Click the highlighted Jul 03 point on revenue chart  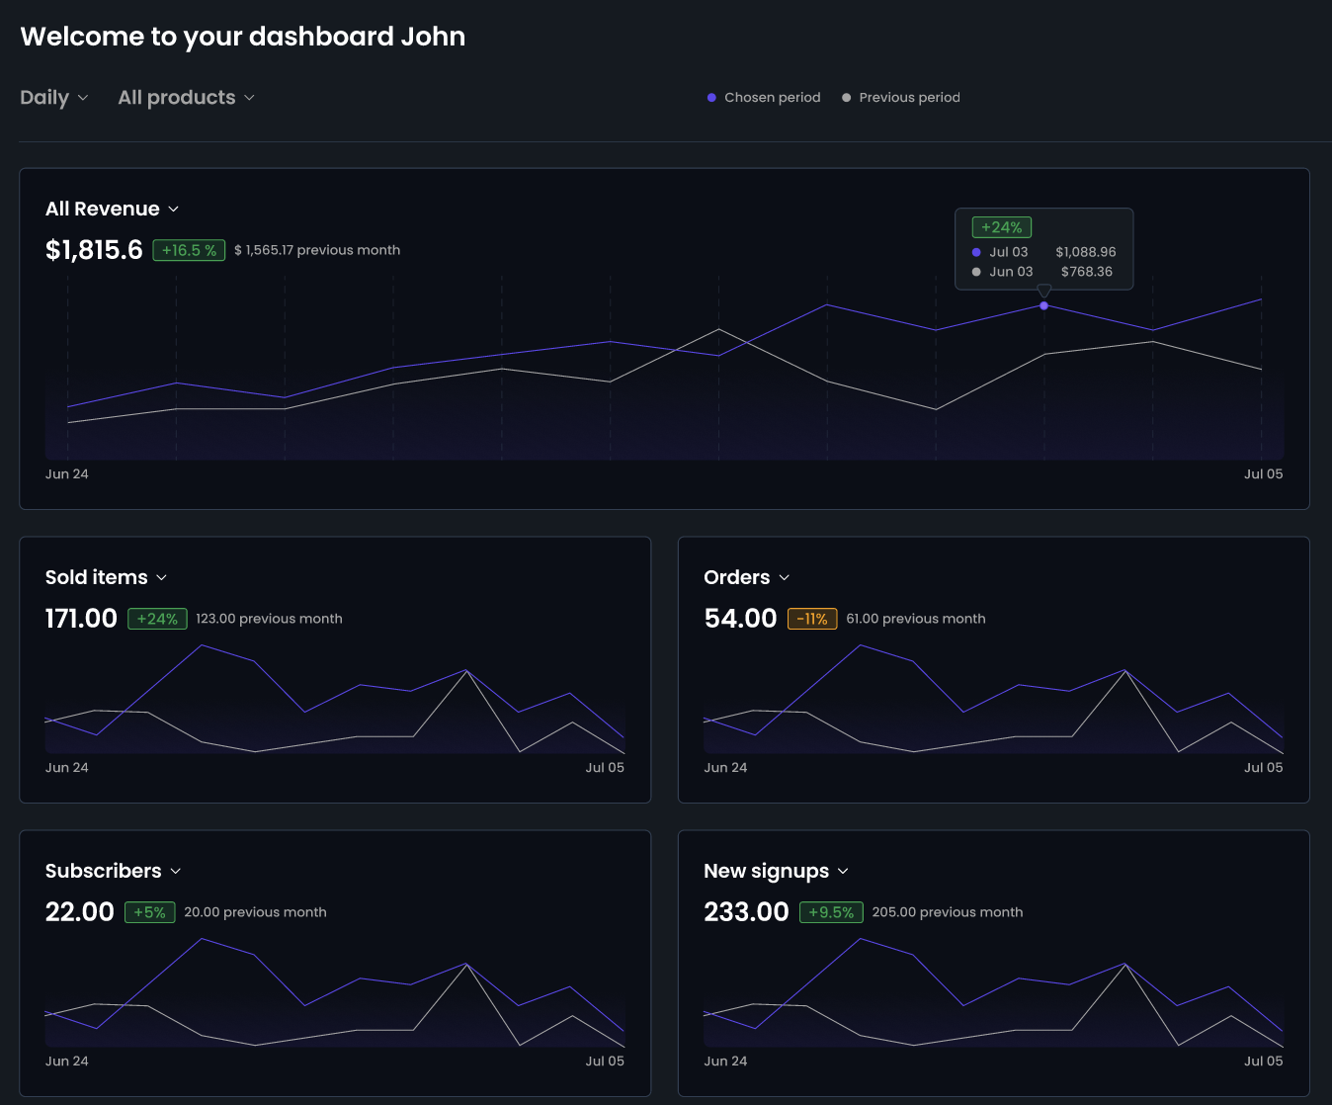(1043, 305)
